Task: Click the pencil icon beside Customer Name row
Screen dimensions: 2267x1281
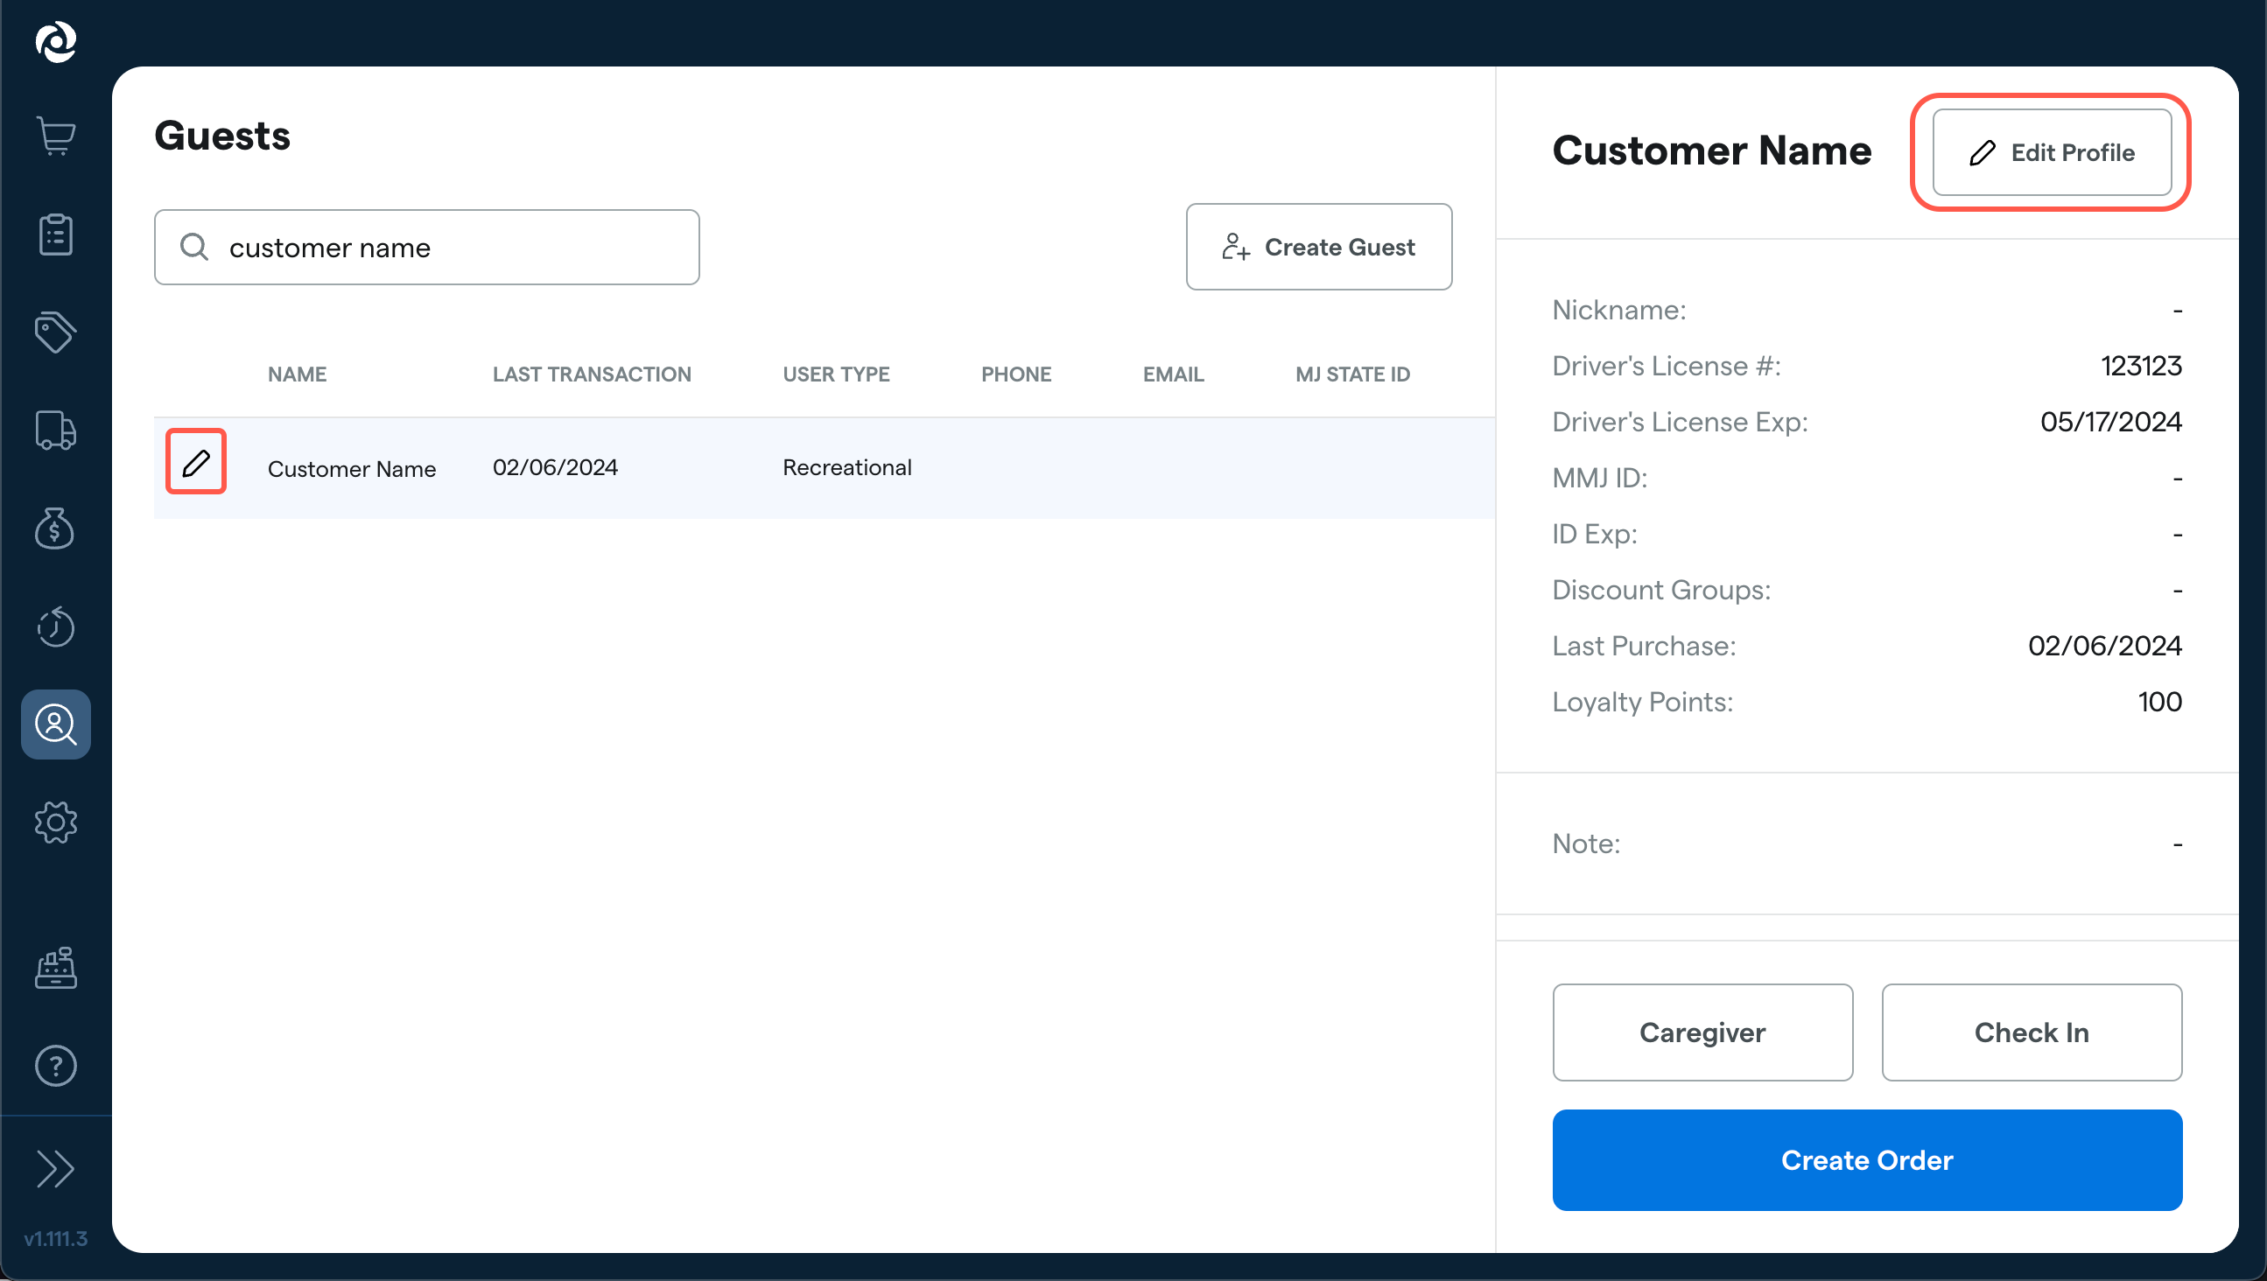Action: point(195,461)
